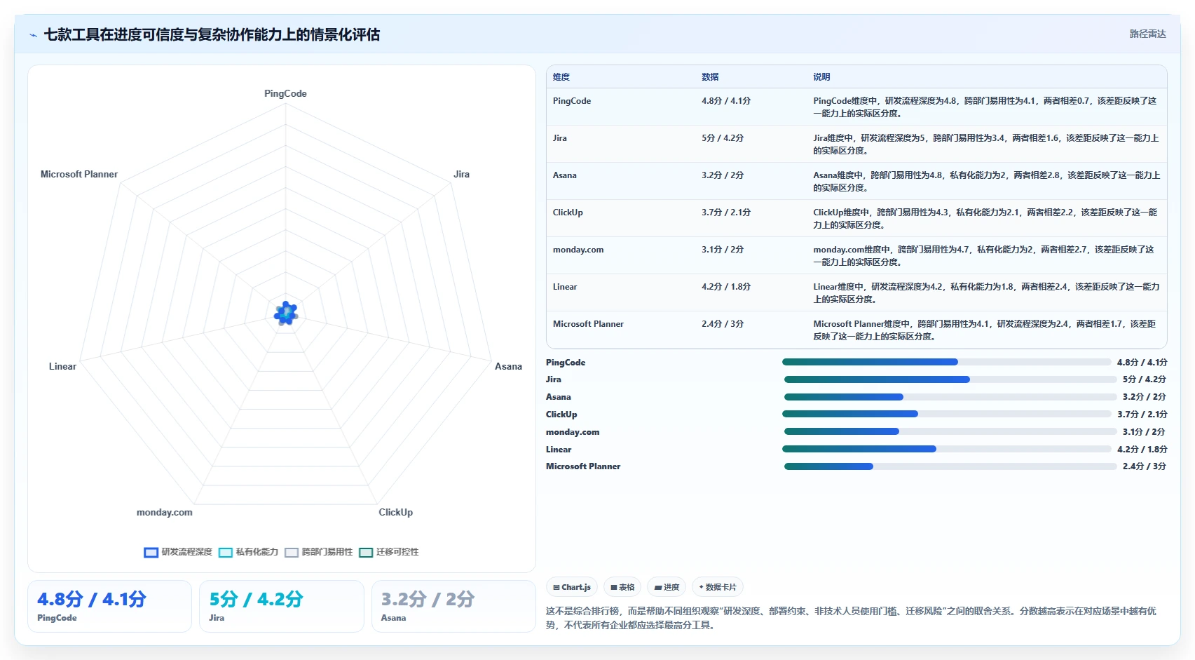Click the table cell 5分 / 4.2分
This screenshot has width=1195, height=660.
click(723, 138)
